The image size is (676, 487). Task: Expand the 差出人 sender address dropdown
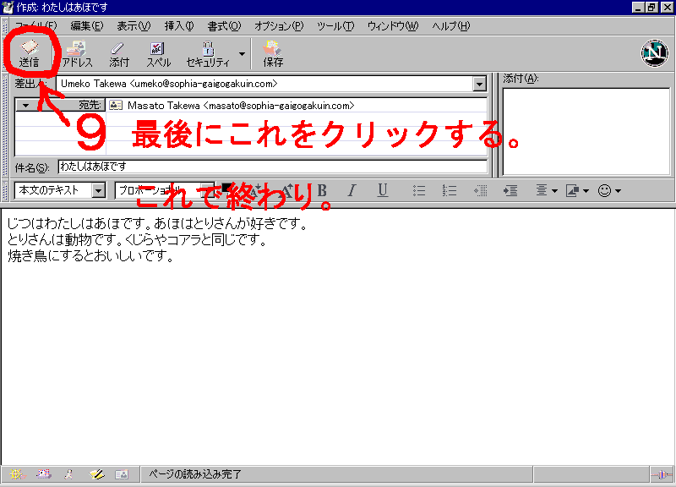click(480, 85)
